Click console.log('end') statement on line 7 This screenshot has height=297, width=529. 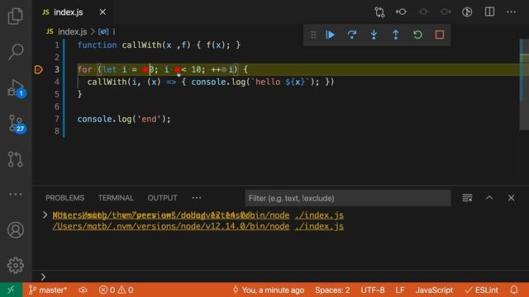[x=124, y=119]
